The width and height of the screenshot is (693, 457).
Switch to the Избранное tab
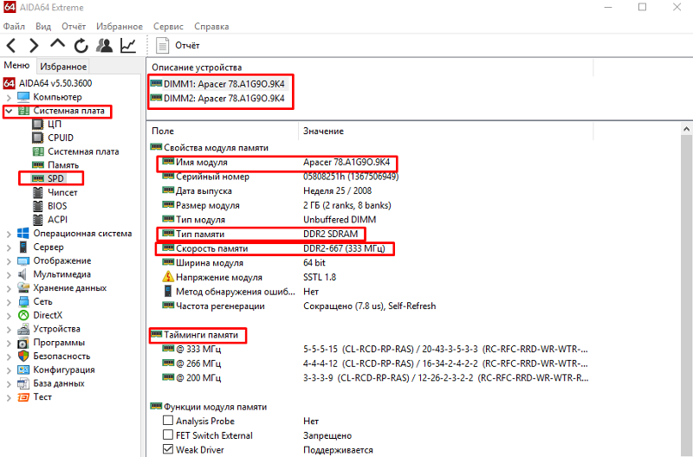pos(63,67)
